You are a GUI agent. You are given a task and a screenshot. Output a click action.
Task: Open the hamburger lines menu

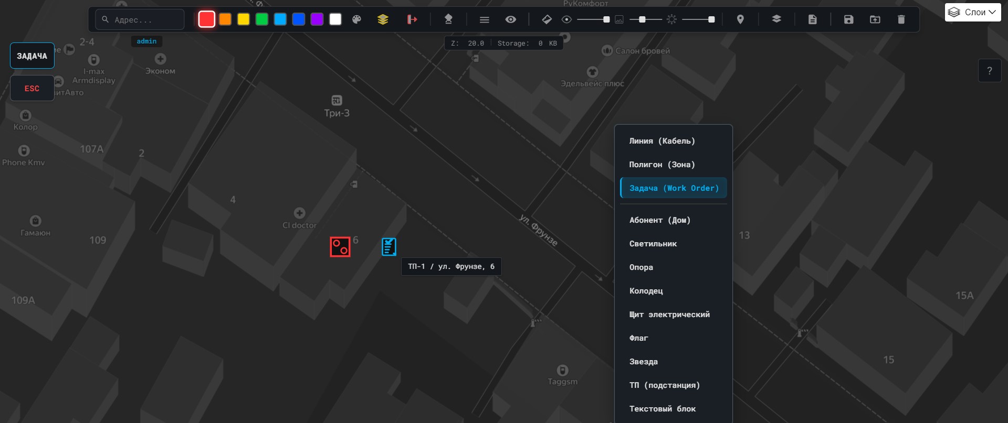coord(484,19)
